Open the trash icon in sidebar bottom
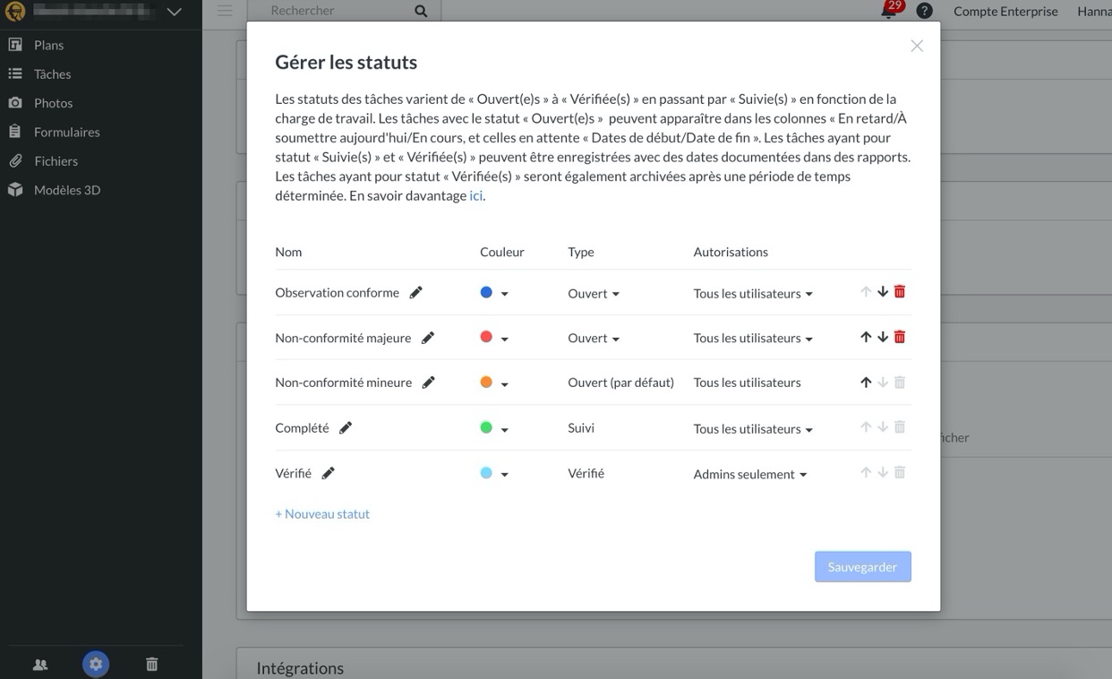The height and width of the screenshot is (679, 1112). pos(152,665)
